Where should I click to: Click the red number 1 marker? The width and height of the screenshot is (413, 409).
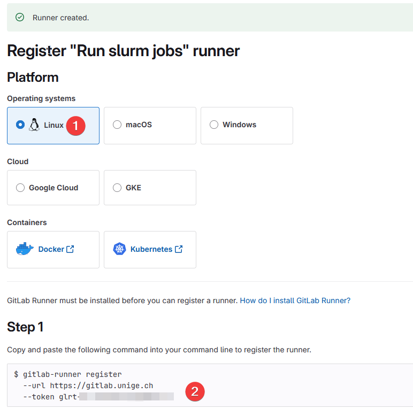[x=75, y=126]
